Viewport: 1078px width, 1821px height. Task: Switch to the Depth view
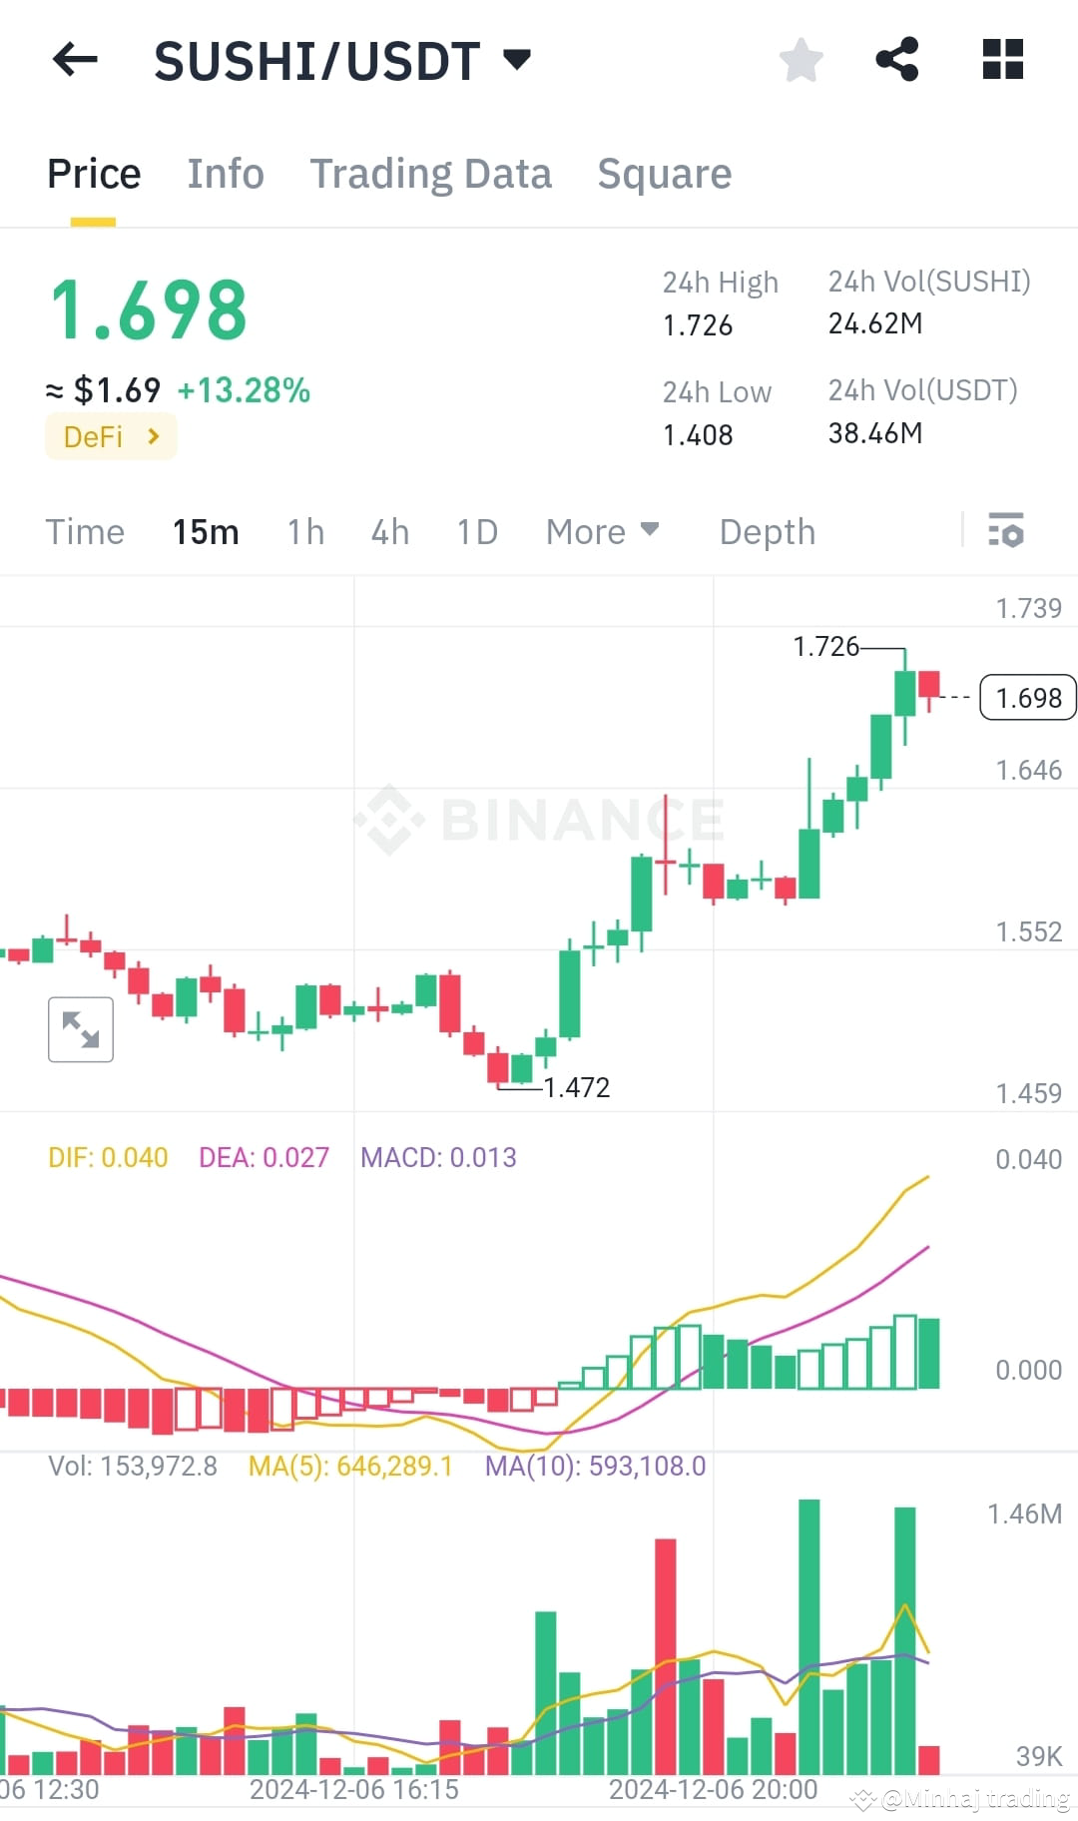coord(767,532)
